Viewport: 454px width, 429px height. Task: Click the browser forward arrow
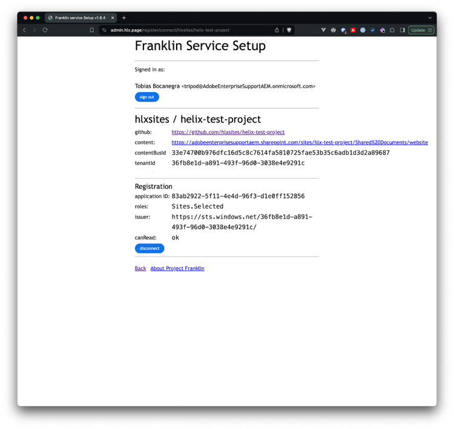pos(35,30)
